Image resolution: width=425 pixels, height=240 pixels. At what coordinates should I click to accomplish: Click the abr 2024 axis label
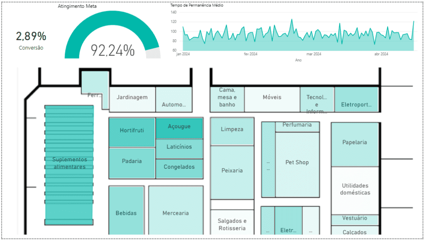(381, 54)
